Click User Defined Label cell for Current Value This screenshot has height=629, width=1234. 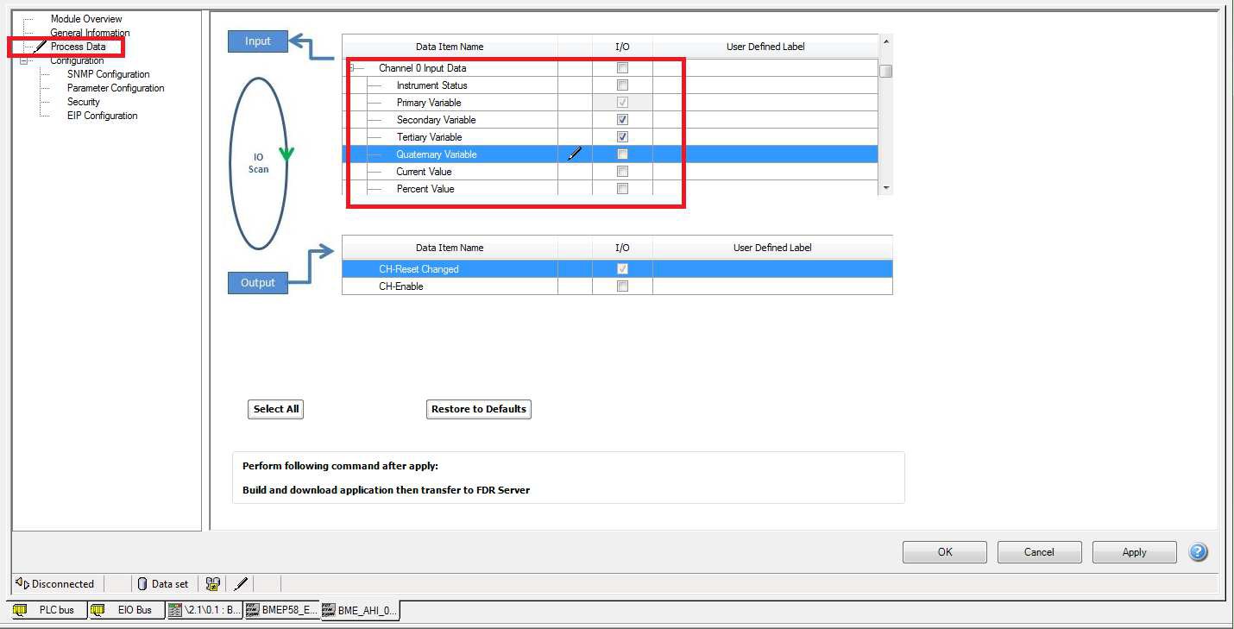click(765, 172)
